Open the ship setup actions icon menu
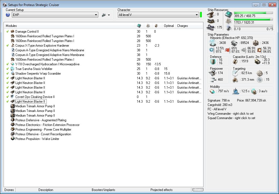This screenshot has height=194, width=279. pos(104,15)
